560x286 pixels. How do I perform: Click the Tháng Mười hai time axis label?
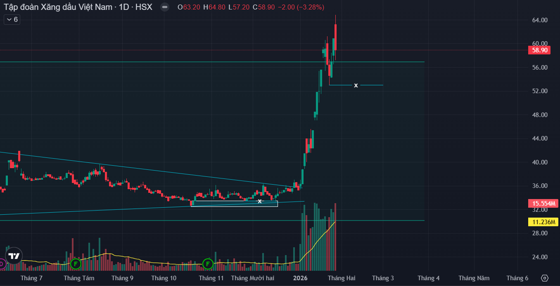click(x=252, y=278)
